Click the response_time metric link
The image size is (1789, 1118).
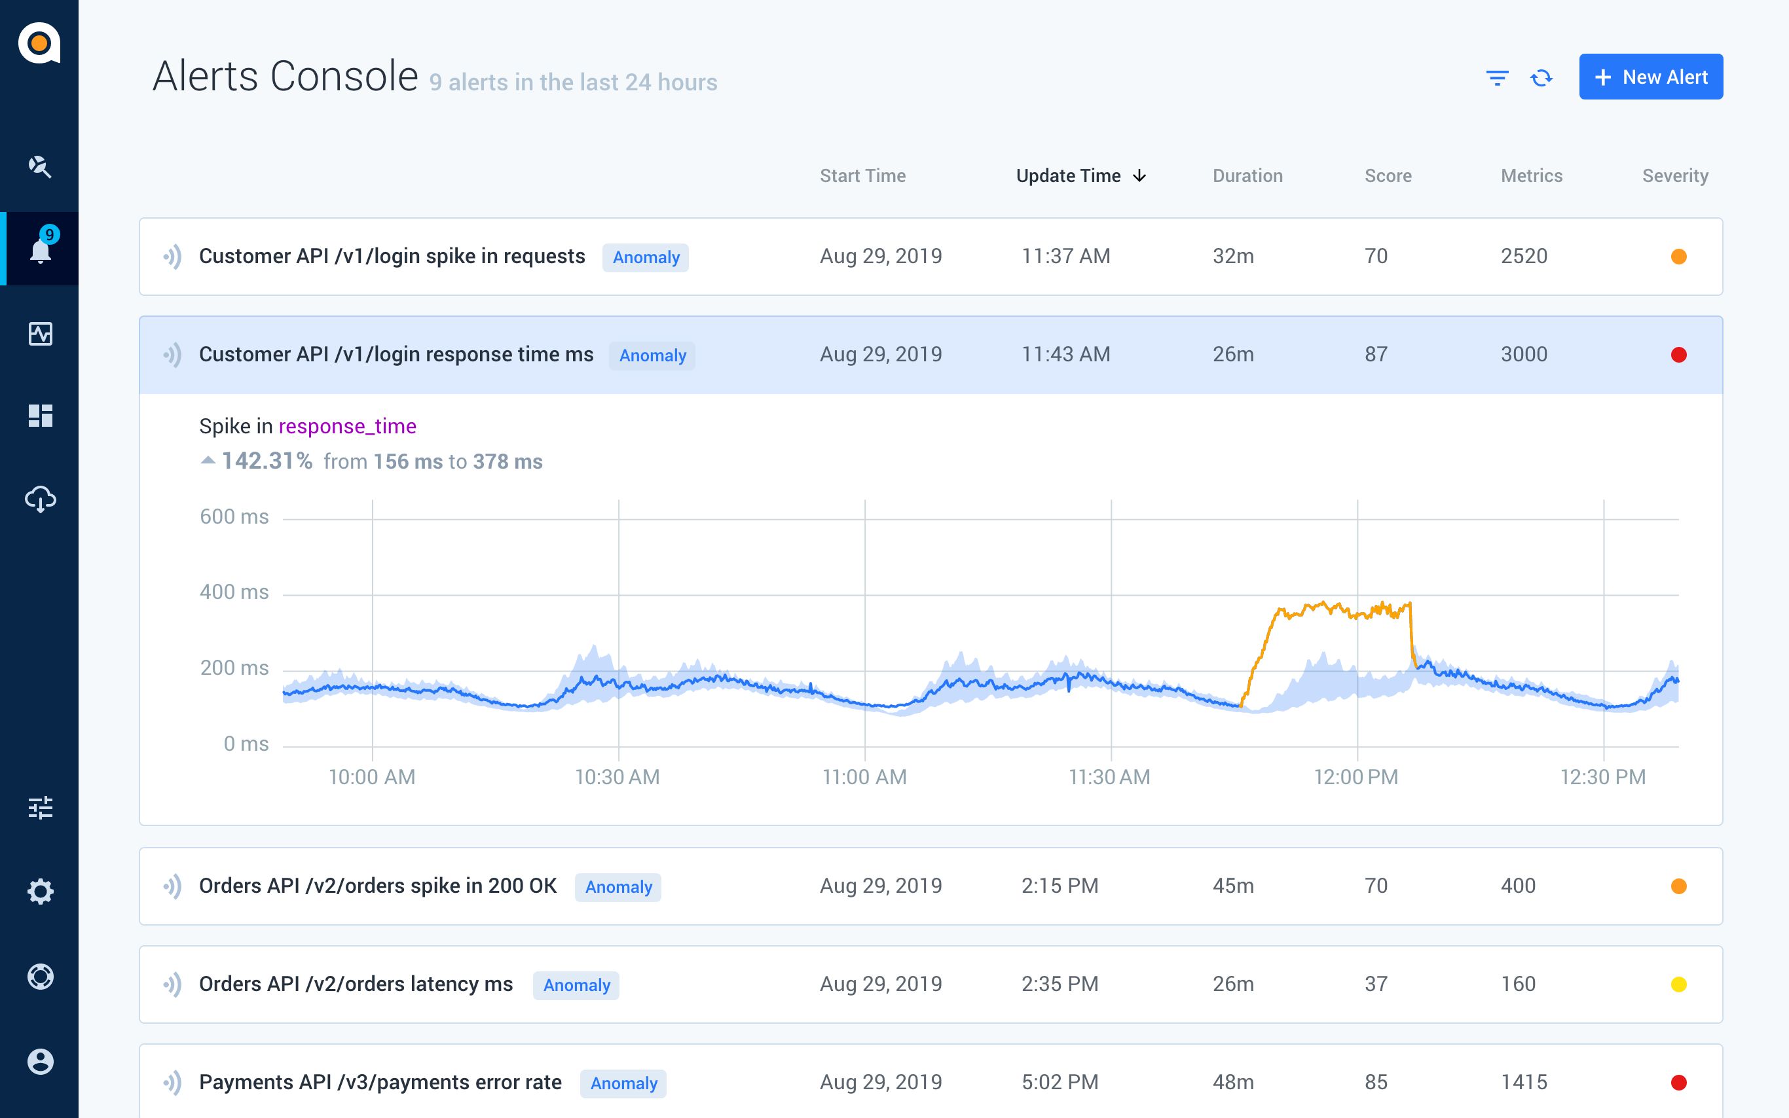click(347, 427)
